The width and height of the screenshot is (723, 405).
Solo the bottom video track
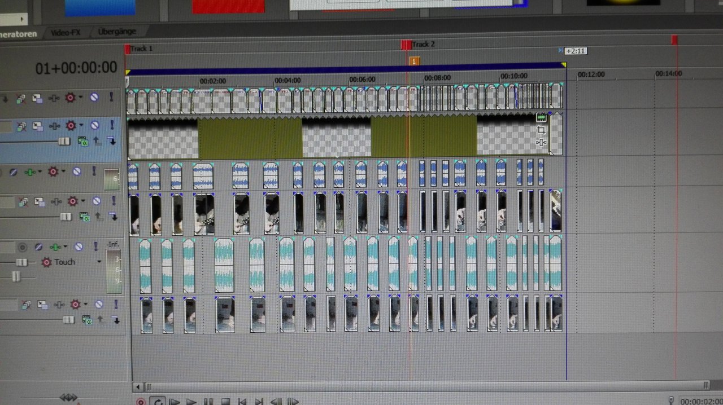(x=116, y=304)
